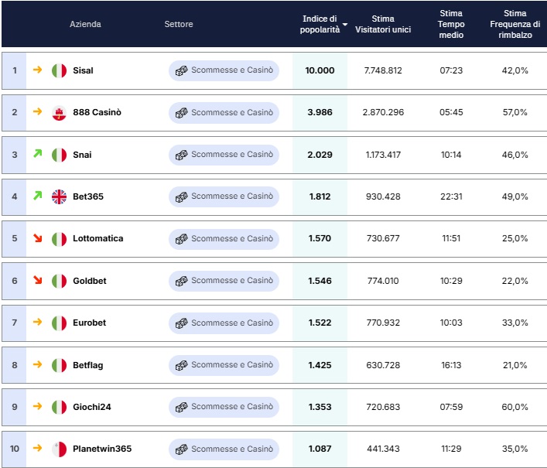The image size is (547, 468).
Task: Click the Giochi24 company name
Action: click(92, 407)
